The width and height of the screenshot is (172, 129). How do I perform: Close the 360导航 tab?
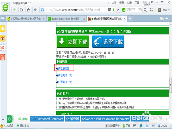44,19
